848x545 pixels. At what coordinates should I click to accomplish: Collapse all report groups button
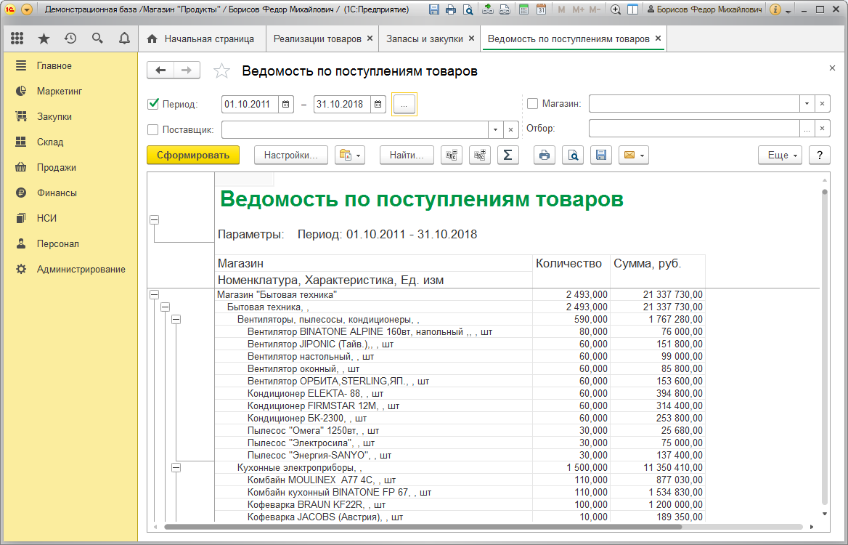452,156
